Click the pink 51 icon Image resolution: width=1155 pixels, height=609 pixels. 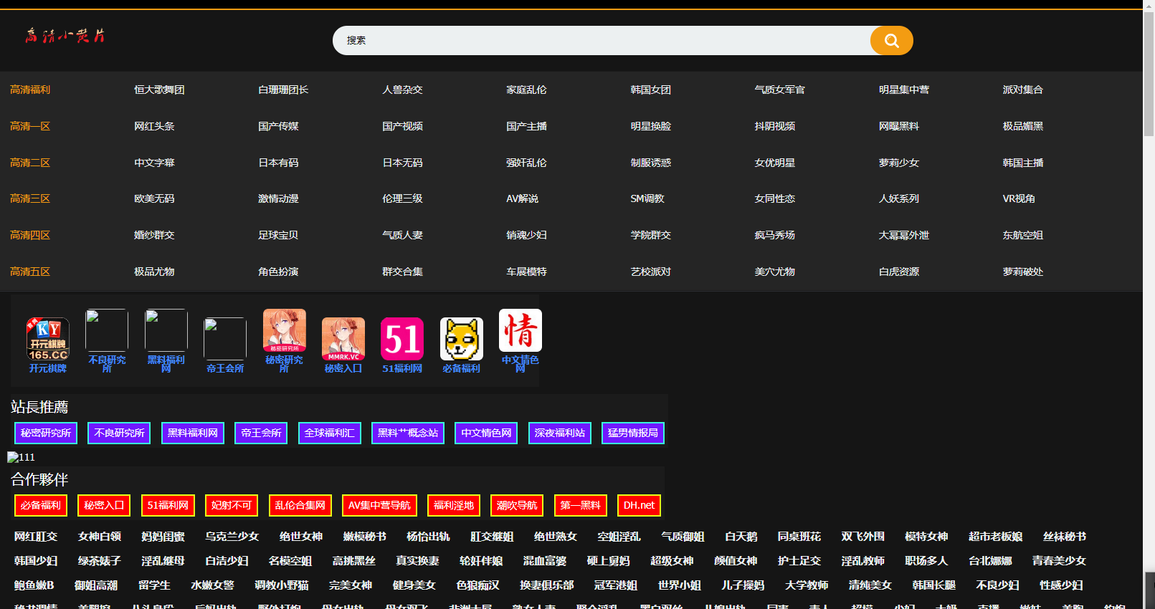click(x=402, y=339)
